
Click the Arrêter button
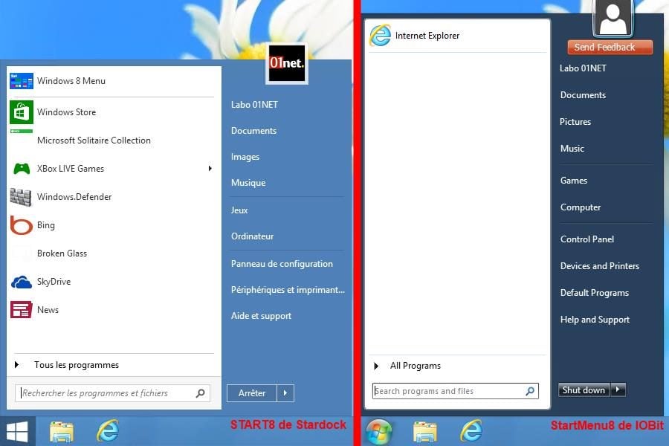(x=252, y=393)
